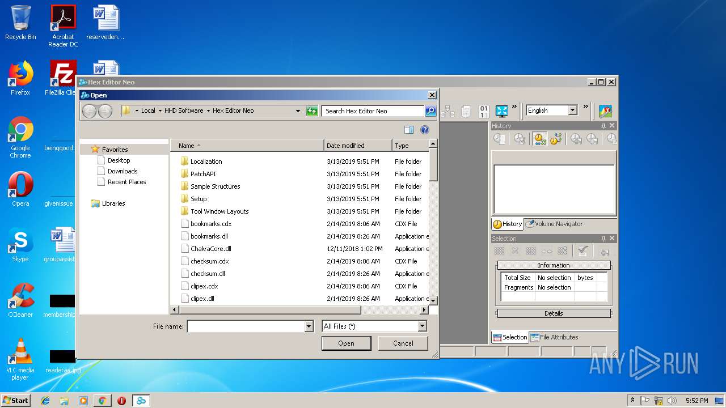Open Opera desktop shortcut
This screenshot has height=408, width=726.
(x=20, y=189)
